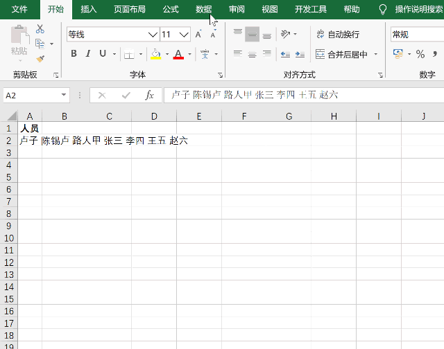Click the formula bar confirm checkmark
444x349 pixels.
coord(126,96)
